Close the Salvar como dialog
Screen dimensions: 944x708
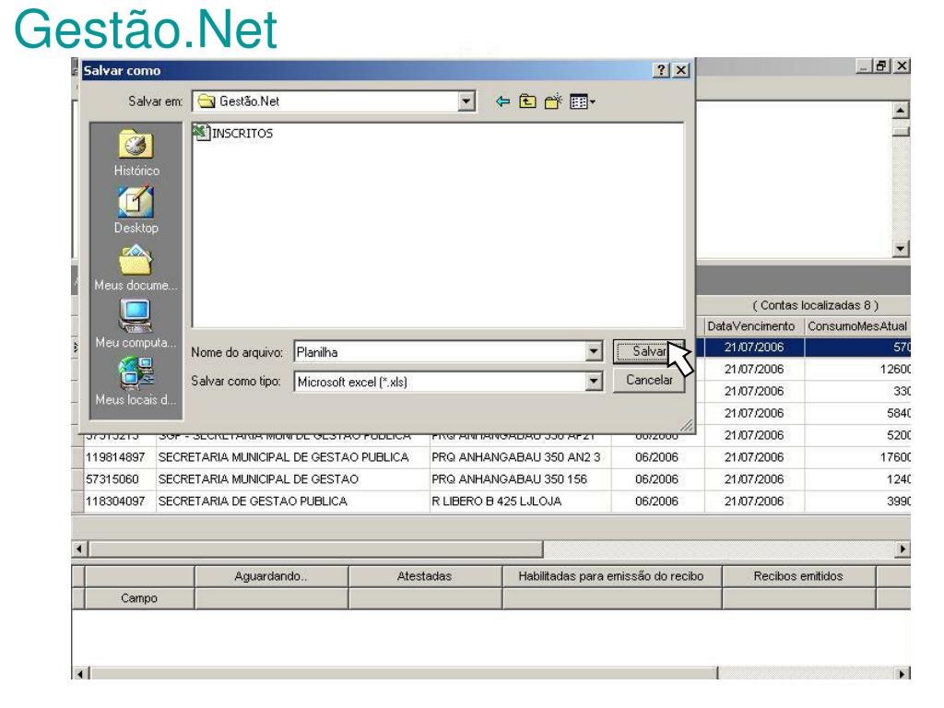coord(681,70)
